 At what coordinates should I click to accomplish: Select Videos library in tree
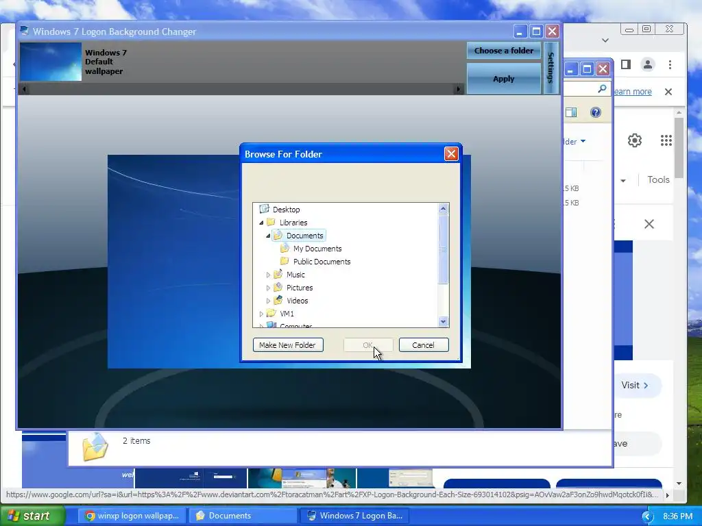[x=298, y=301]
